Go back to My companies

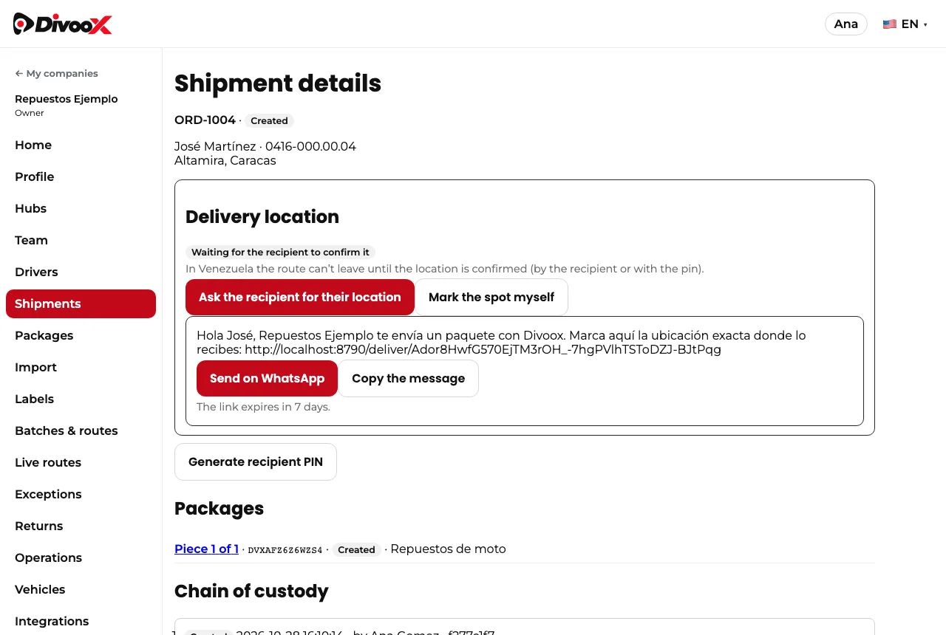coord(56,73)
